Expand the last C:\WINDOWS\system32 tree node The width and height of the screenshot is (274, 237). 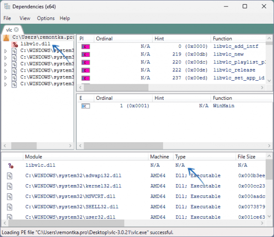5,84
